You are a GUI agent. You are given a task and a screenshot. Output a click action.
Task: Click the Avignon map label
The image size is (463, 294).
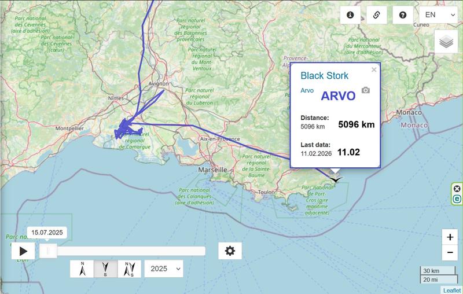tap(159, 83)
